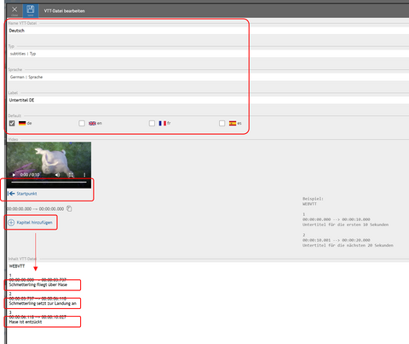Click the British flag icon
This screenshot has width=409, height=344.
point(92,123)
